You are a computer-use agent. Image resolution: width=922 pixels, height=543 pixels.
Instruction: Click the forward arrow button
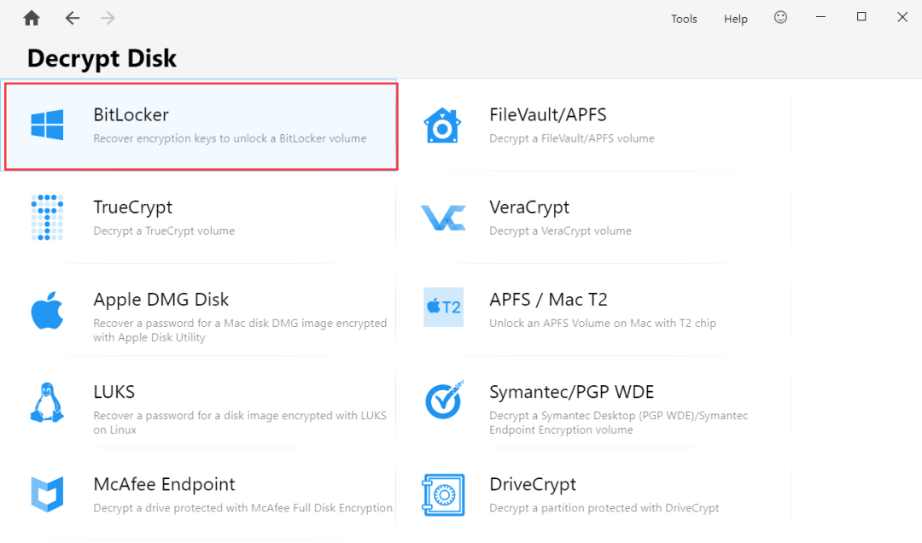point(108,18)
